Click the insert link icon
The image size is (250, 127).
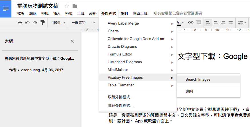click(x=191, y=23)
